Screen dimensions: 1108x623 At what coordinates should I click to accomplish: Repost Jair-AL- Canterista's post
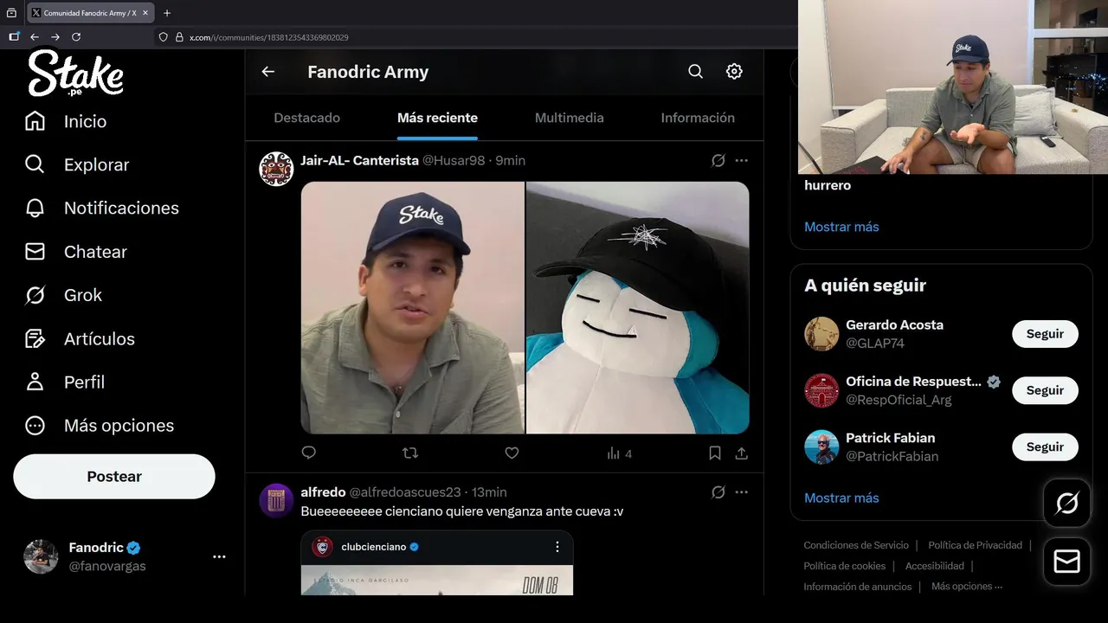click(410, 453)
